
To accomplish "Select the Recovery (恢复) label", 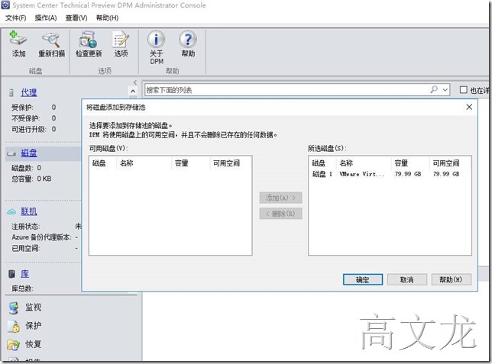I will 34,344.
